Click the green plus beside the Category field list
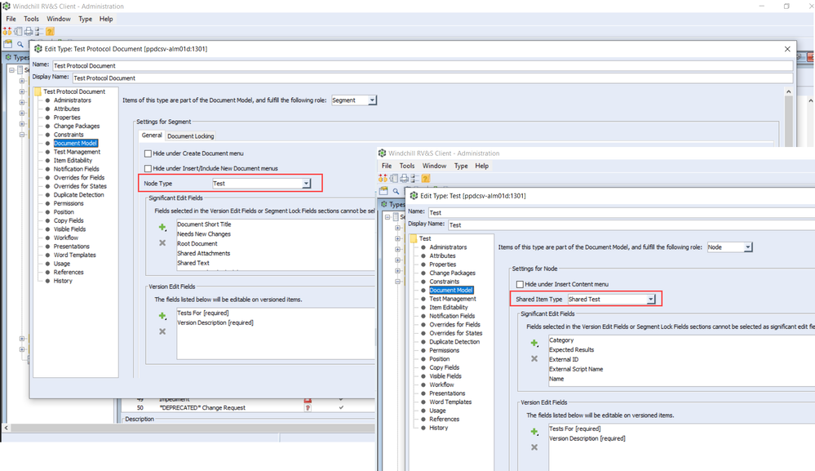 (x=534, y=343)
